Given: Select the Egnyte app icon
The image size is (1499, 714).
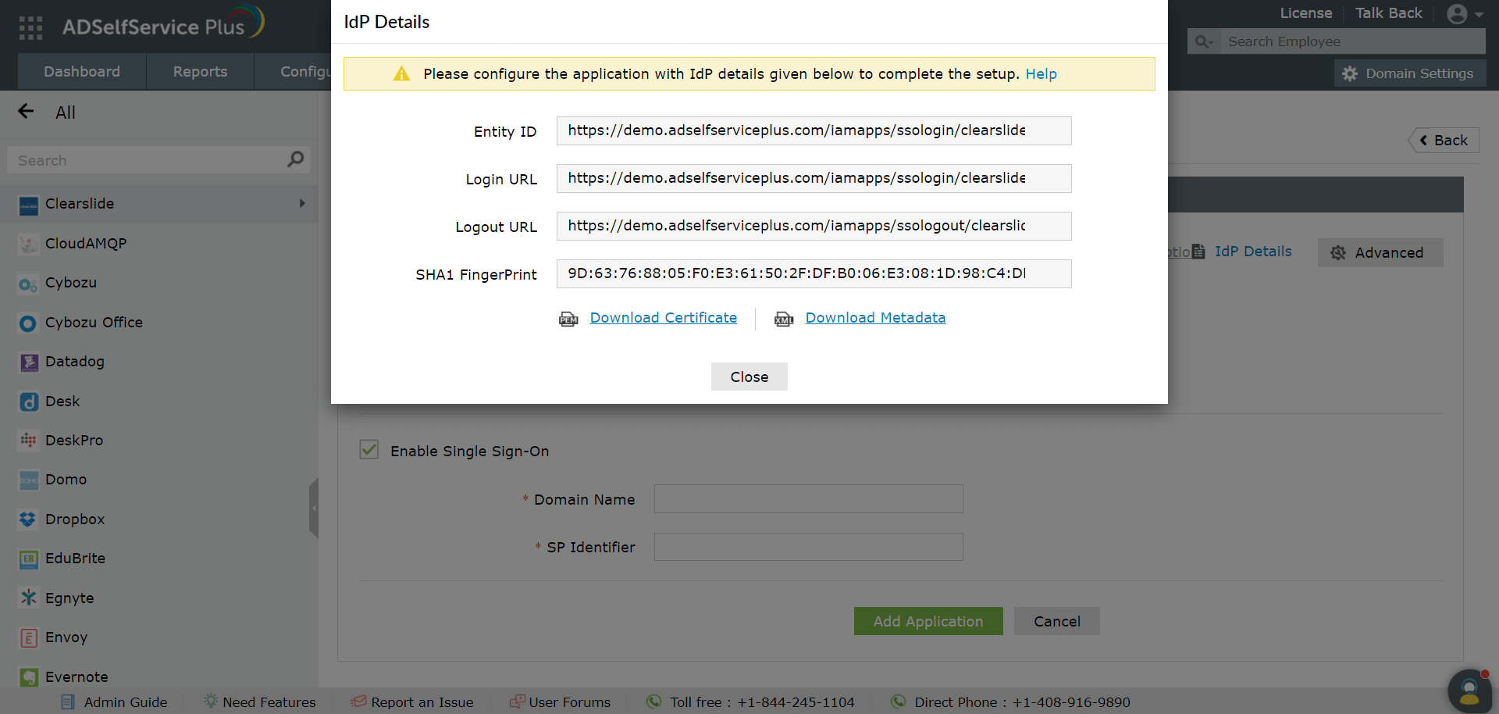Looking at the screenshot, I should pyautogui.click(x=29, y=598).
